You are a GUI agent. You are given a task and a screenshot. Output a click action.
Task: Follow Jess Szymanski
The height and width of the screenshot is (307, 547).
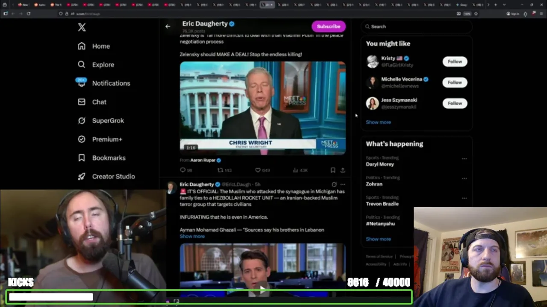pos(455,103)
